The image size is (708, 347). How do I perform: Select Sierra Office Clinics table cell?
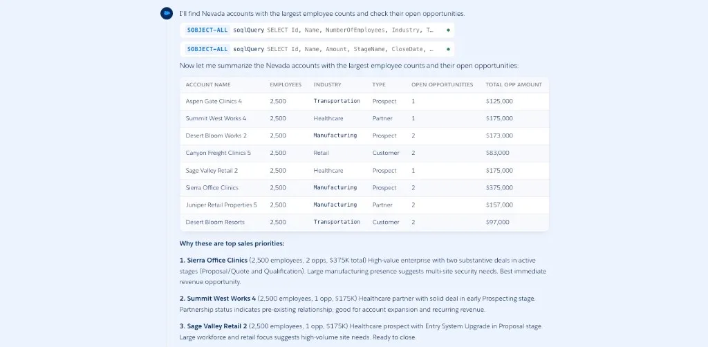(212, 188)
